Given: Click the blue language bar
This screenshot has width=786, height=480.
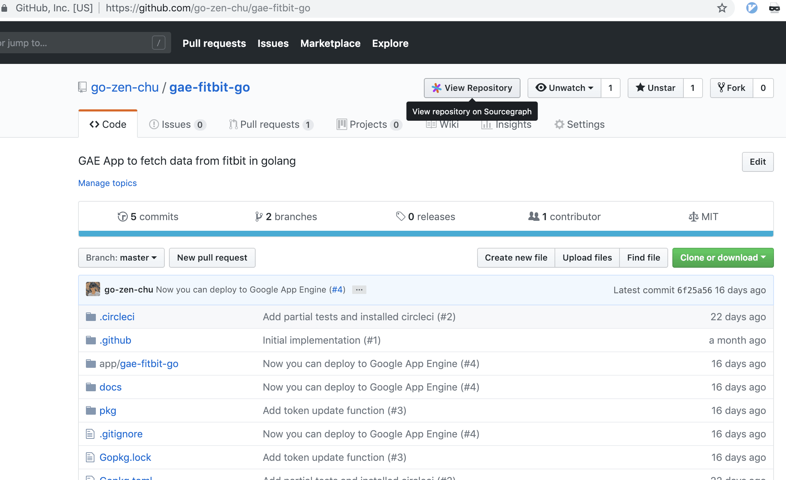Looking at the screenshot, I should coord(426,234).
